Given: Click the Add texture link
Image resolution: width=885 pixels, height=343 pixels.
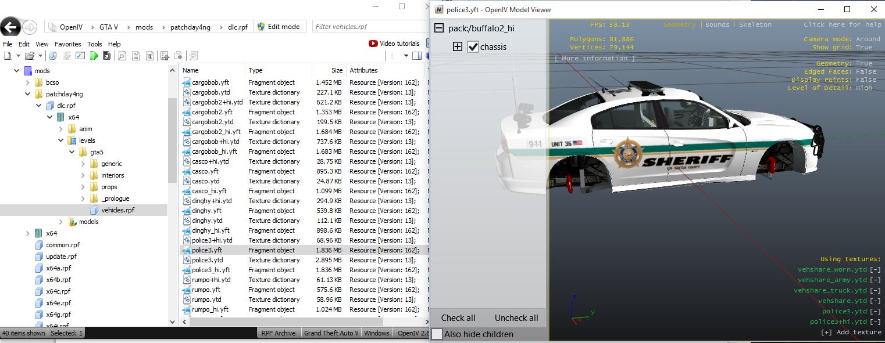Looking at the screenshot, I should (851, 333).
